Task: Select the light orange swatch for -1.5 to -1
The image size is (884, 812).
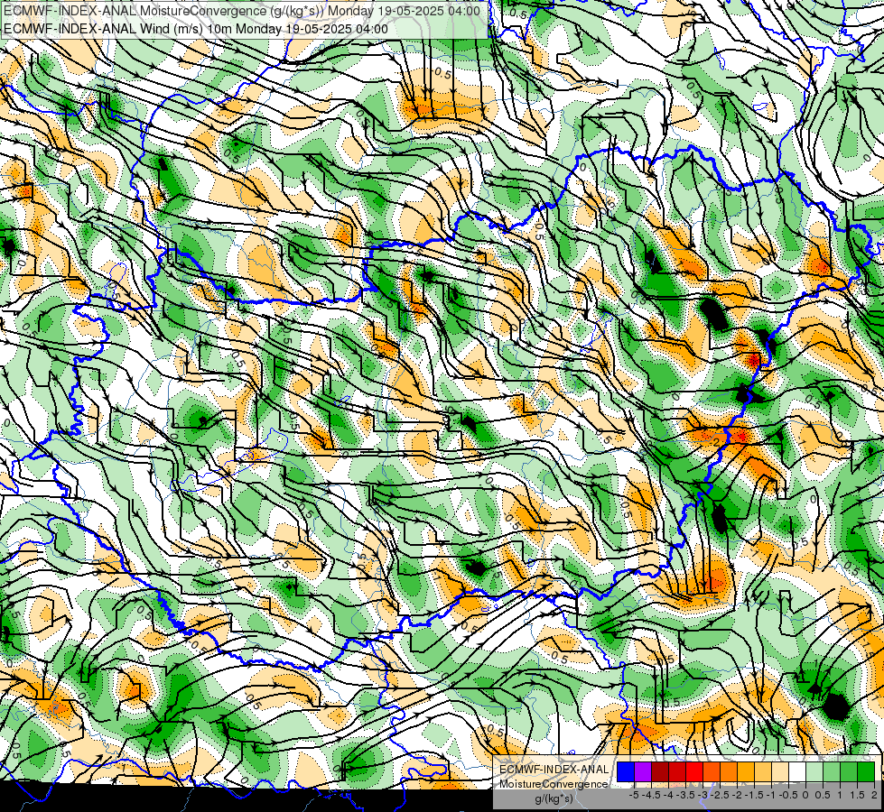Action: (x=763, y=772)
